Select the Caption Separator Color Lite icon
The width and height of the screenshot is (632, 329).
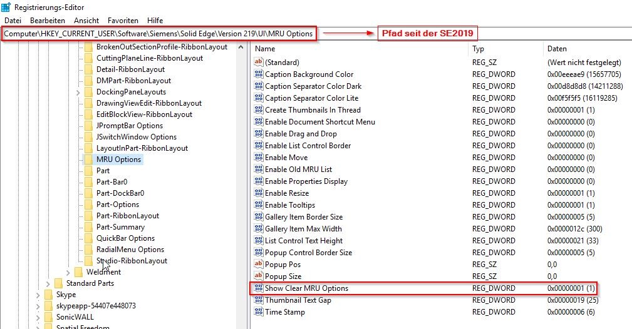258,98
